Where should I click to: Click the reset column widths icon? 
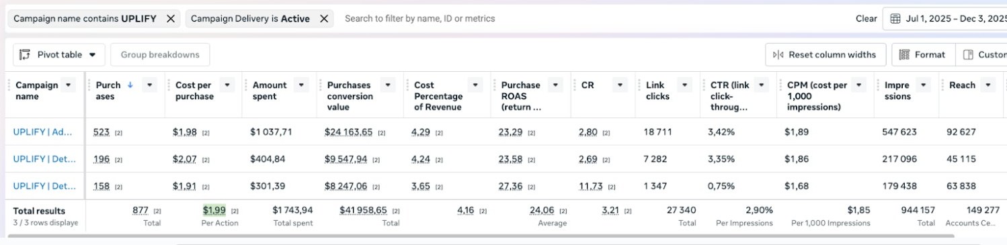pos(778,55)
